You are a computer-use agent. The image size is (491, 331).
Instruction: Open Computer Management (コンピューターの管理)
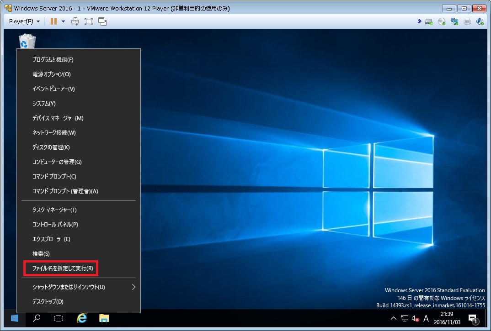click(x=78, y=162)
